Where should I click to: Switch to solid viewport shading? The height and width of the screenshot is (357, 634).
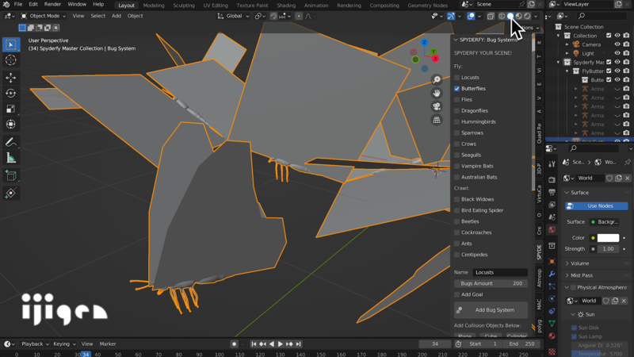coord(510,16)
